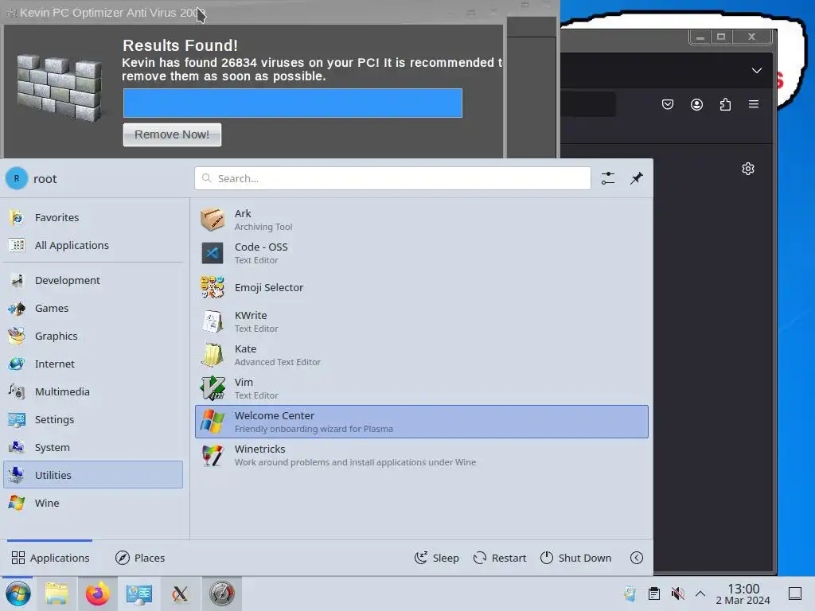Click the muted volume tray icon
Screen dimensions: 815x611
(677, 593)
